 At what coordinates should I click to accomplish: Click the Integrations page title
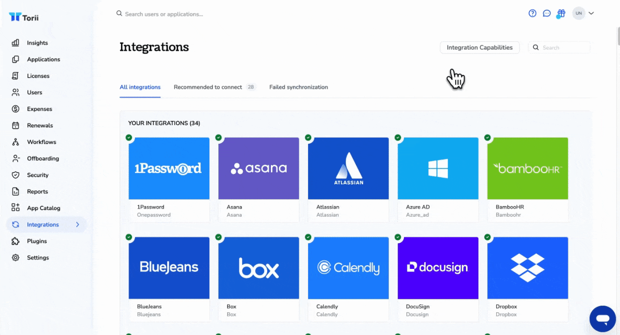pyautogui.click(x=154, y=47)
